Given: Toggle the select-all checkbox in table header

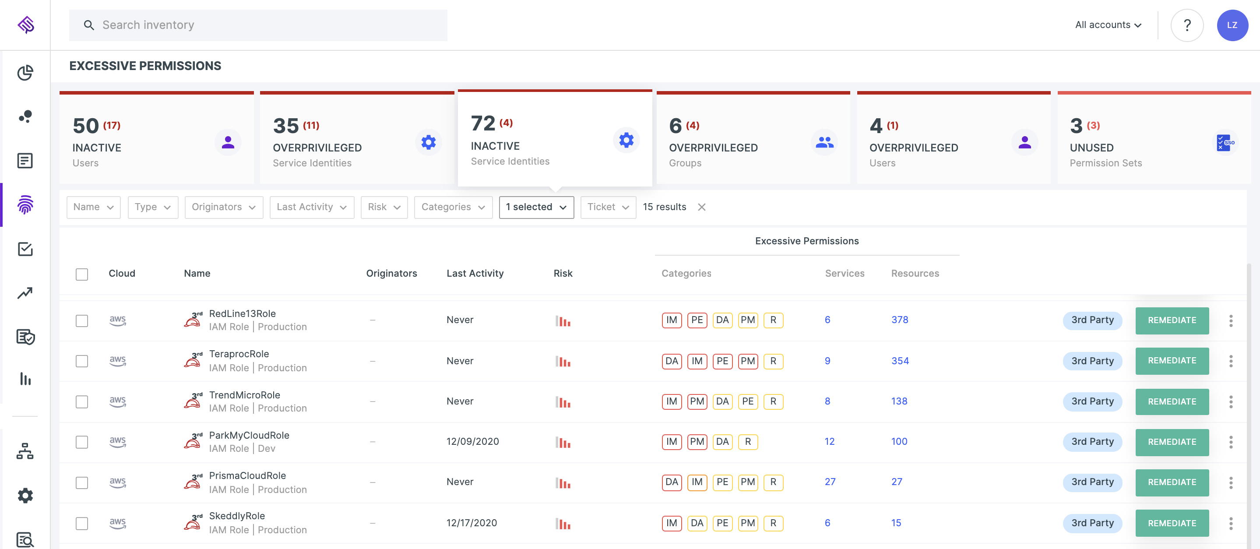Looking at the screenshot, I should (x=82, y=274).
